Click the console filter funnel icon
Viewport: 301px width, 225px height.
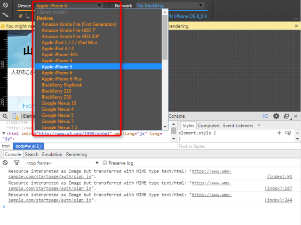[17, 163]
